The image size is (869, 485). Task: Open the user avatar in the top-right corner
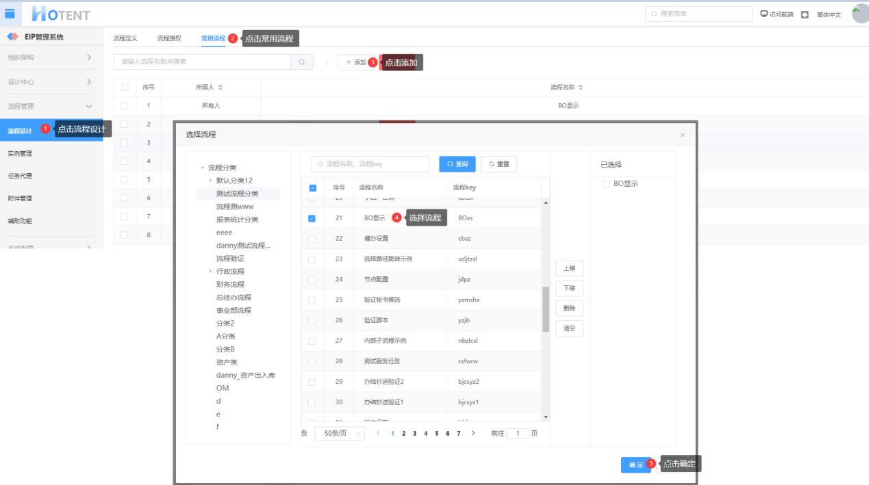coord(860,13)
